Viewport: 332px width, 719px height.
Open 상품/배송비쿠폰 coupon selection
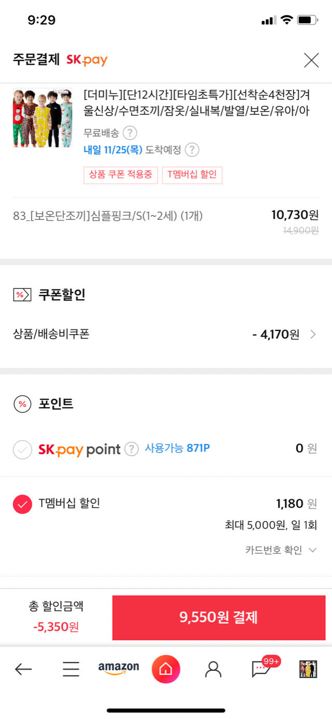[x=166, y=334]
